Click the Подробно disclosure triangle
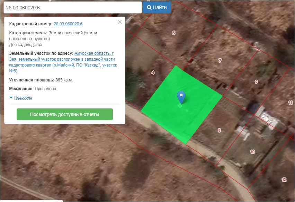The height and width of the screenshot is (202, 295). [11, 97]
